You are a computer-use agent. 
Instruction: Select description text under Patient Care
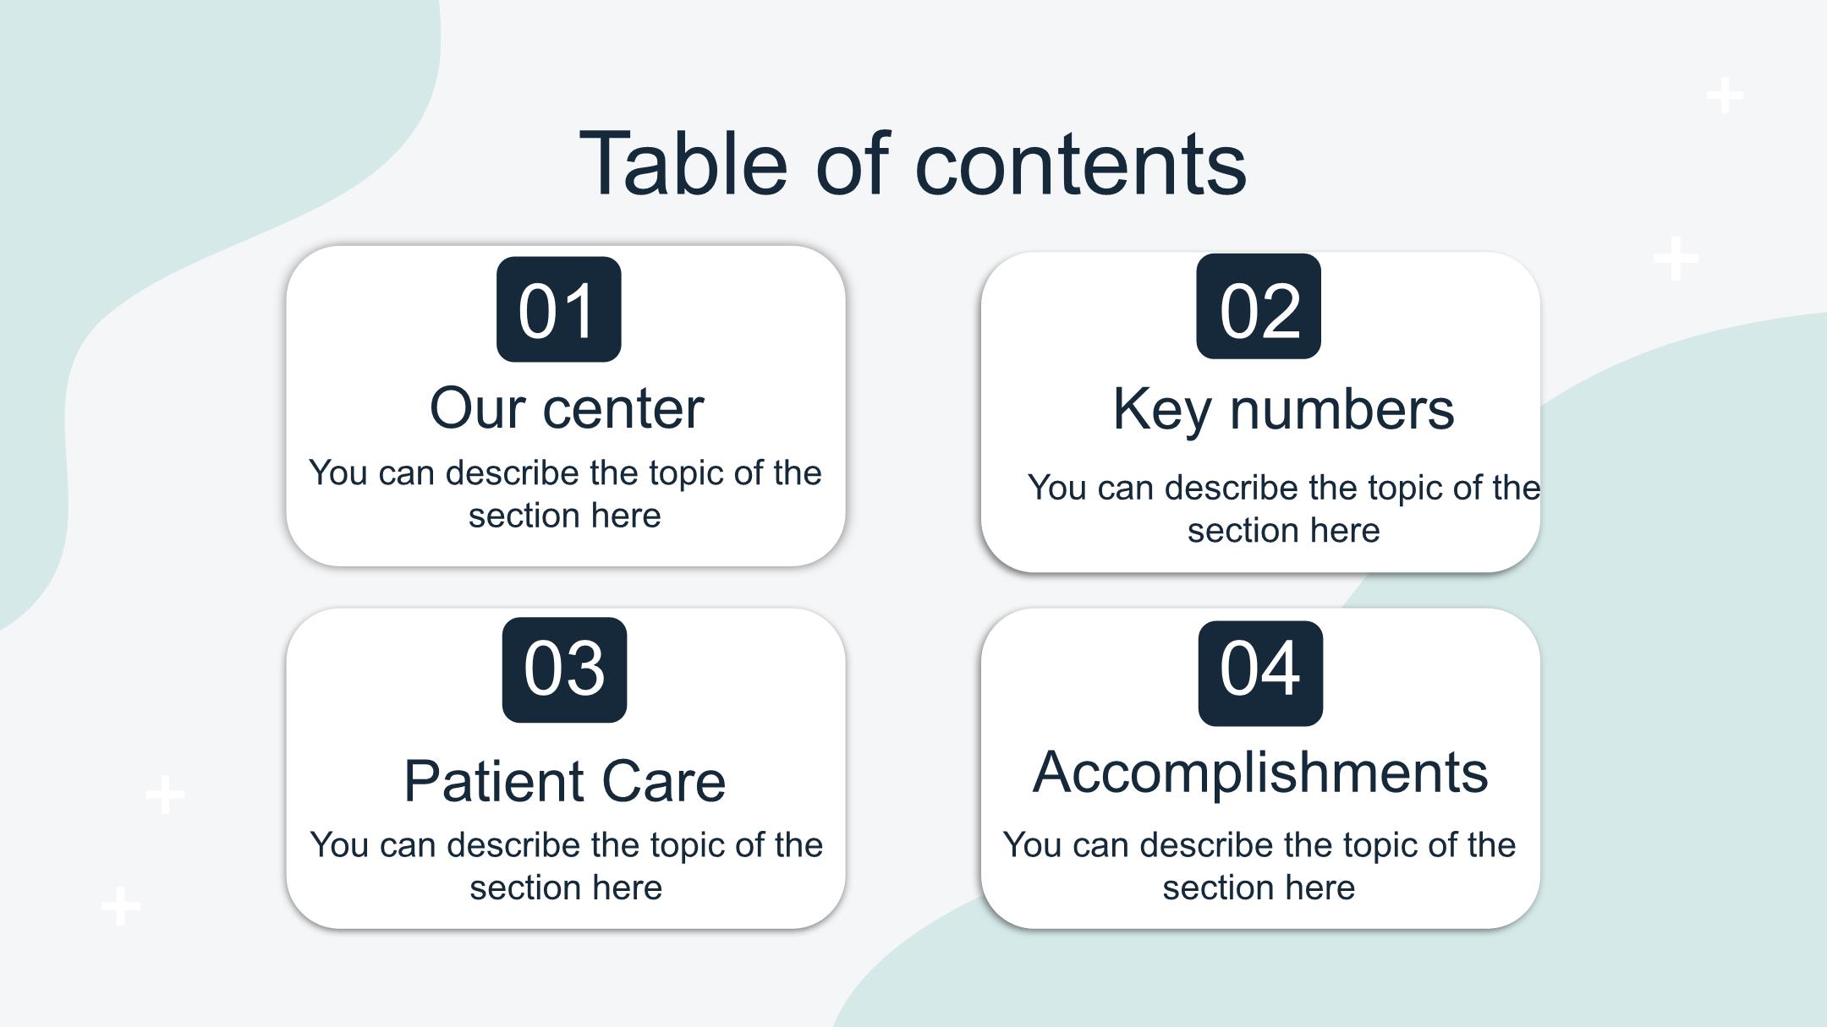tap(566, 866)
